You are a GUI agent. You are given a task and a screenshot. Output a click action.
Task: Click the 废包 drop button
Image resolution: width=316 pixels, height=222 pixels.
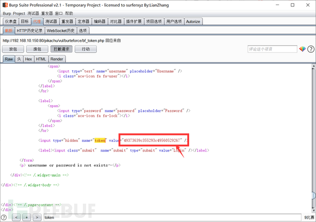point(37,49)
